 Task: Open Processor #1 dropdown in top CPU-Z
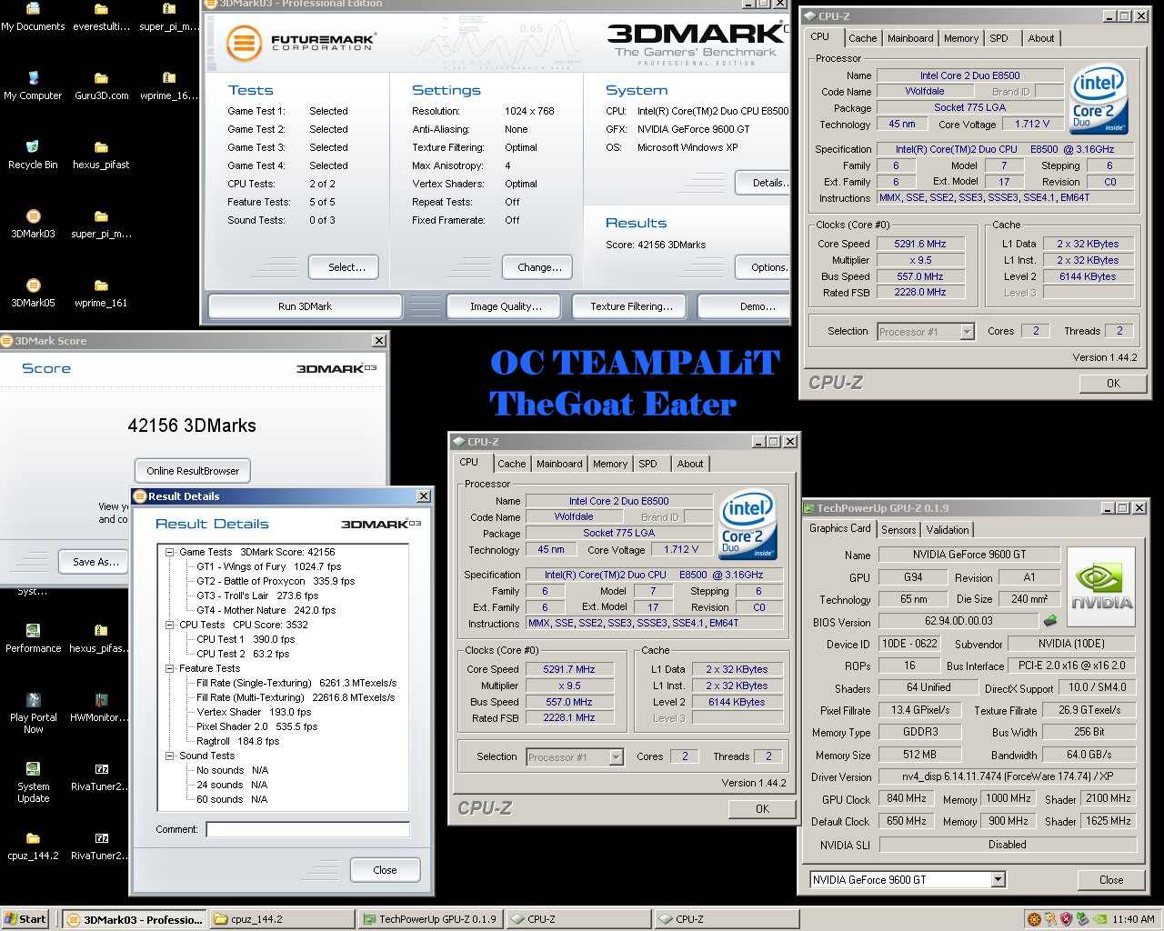tap(967, 332)
